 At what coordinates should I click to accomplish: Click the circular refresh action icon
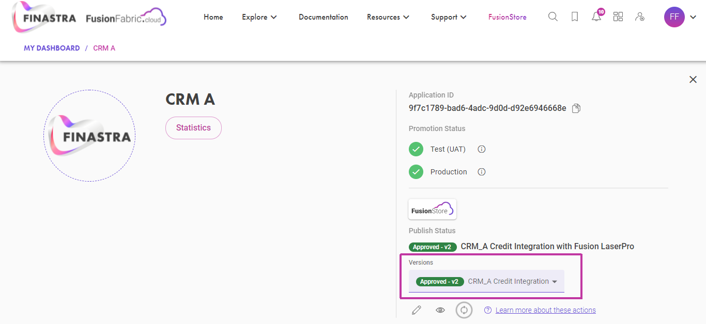tap(464, 310)
